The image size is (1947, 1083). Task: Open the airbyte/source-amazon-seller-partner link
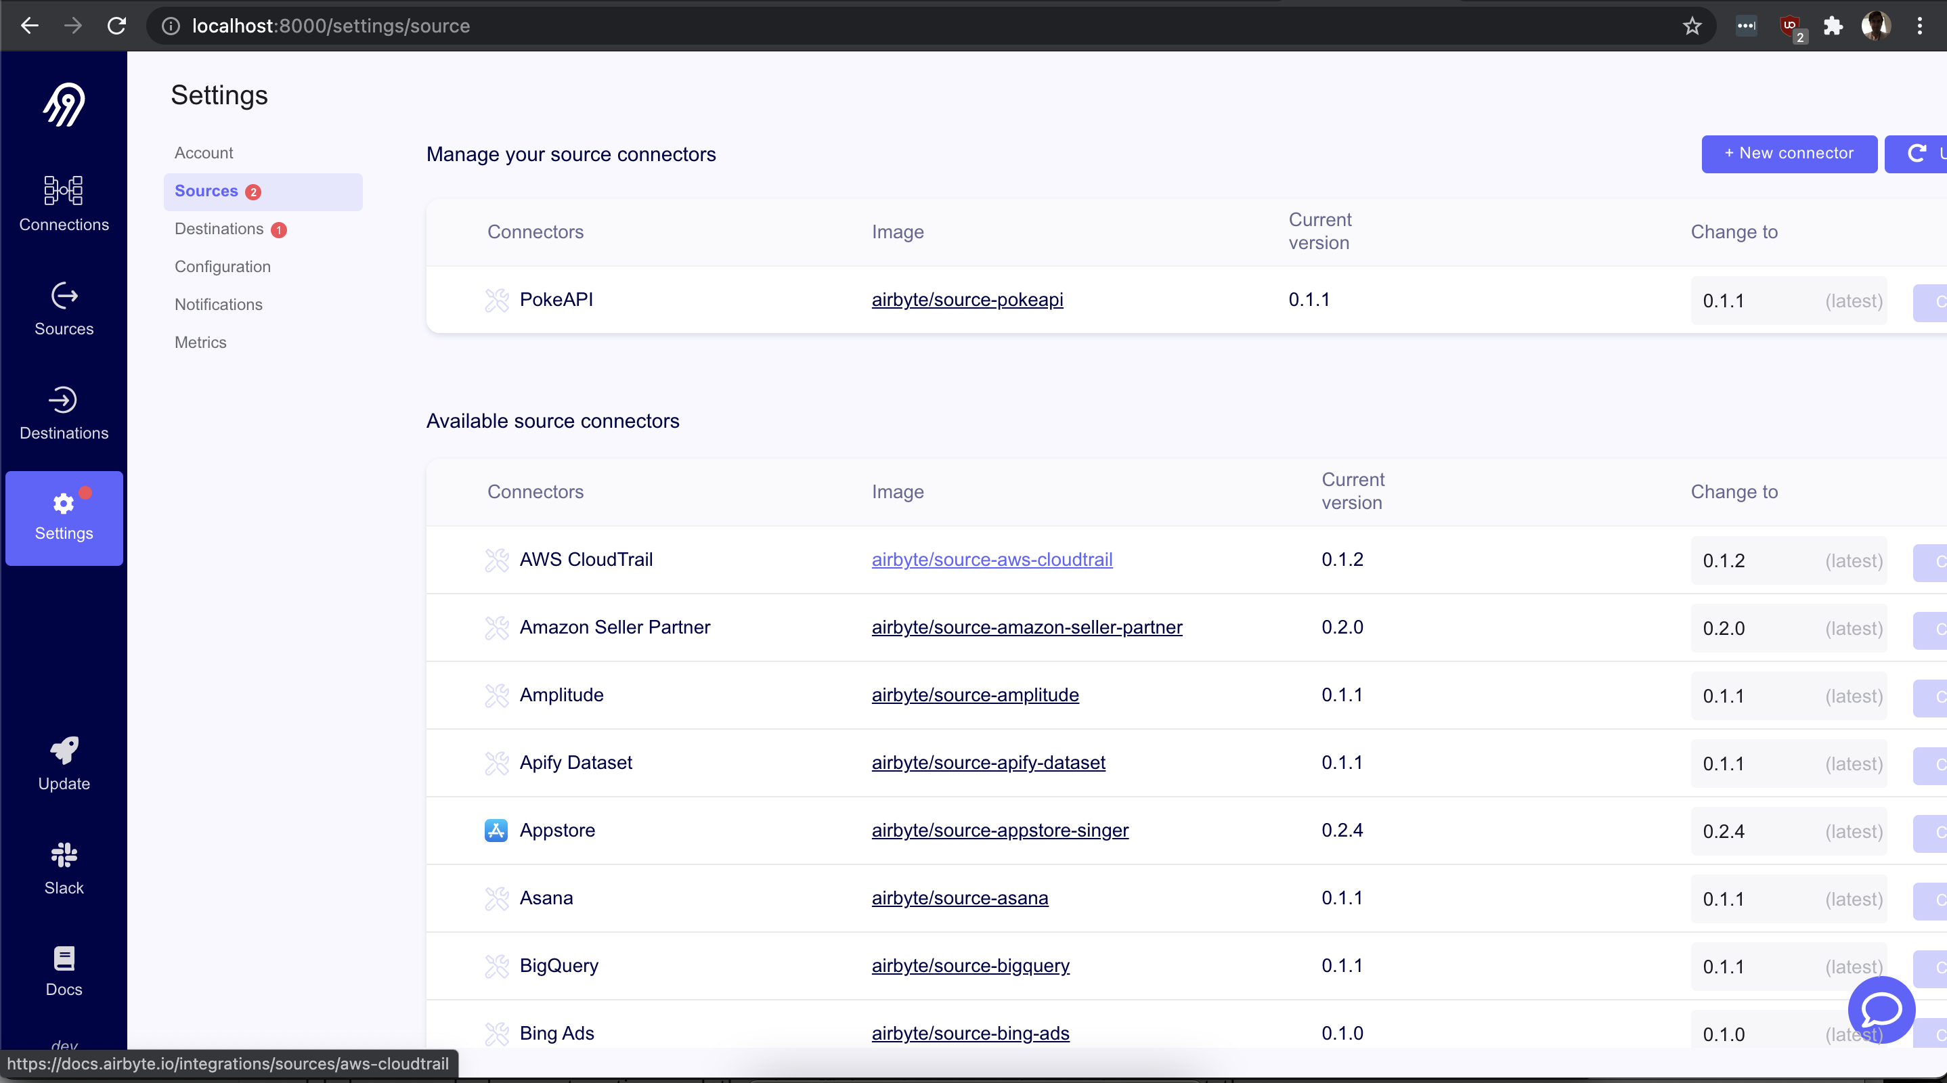pyautogui.click(x=1026, y=627)
